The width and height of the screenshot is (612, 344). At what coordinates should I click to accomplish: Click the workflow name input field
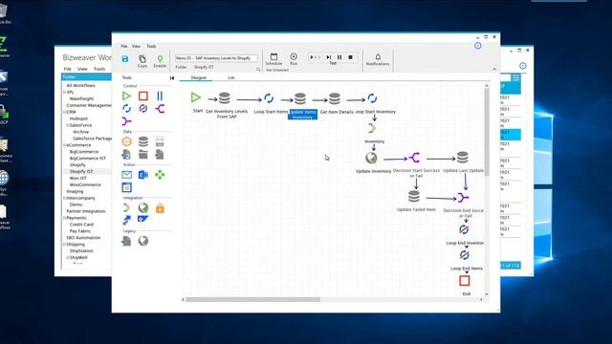216,58
